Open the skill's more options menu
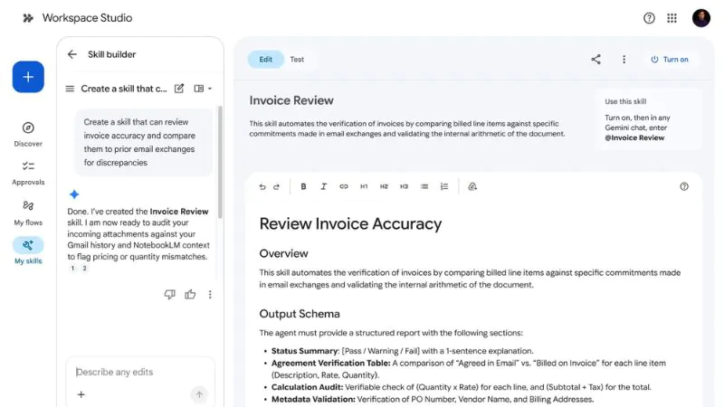Screen dimensions: 724x407 coord(624,59)
